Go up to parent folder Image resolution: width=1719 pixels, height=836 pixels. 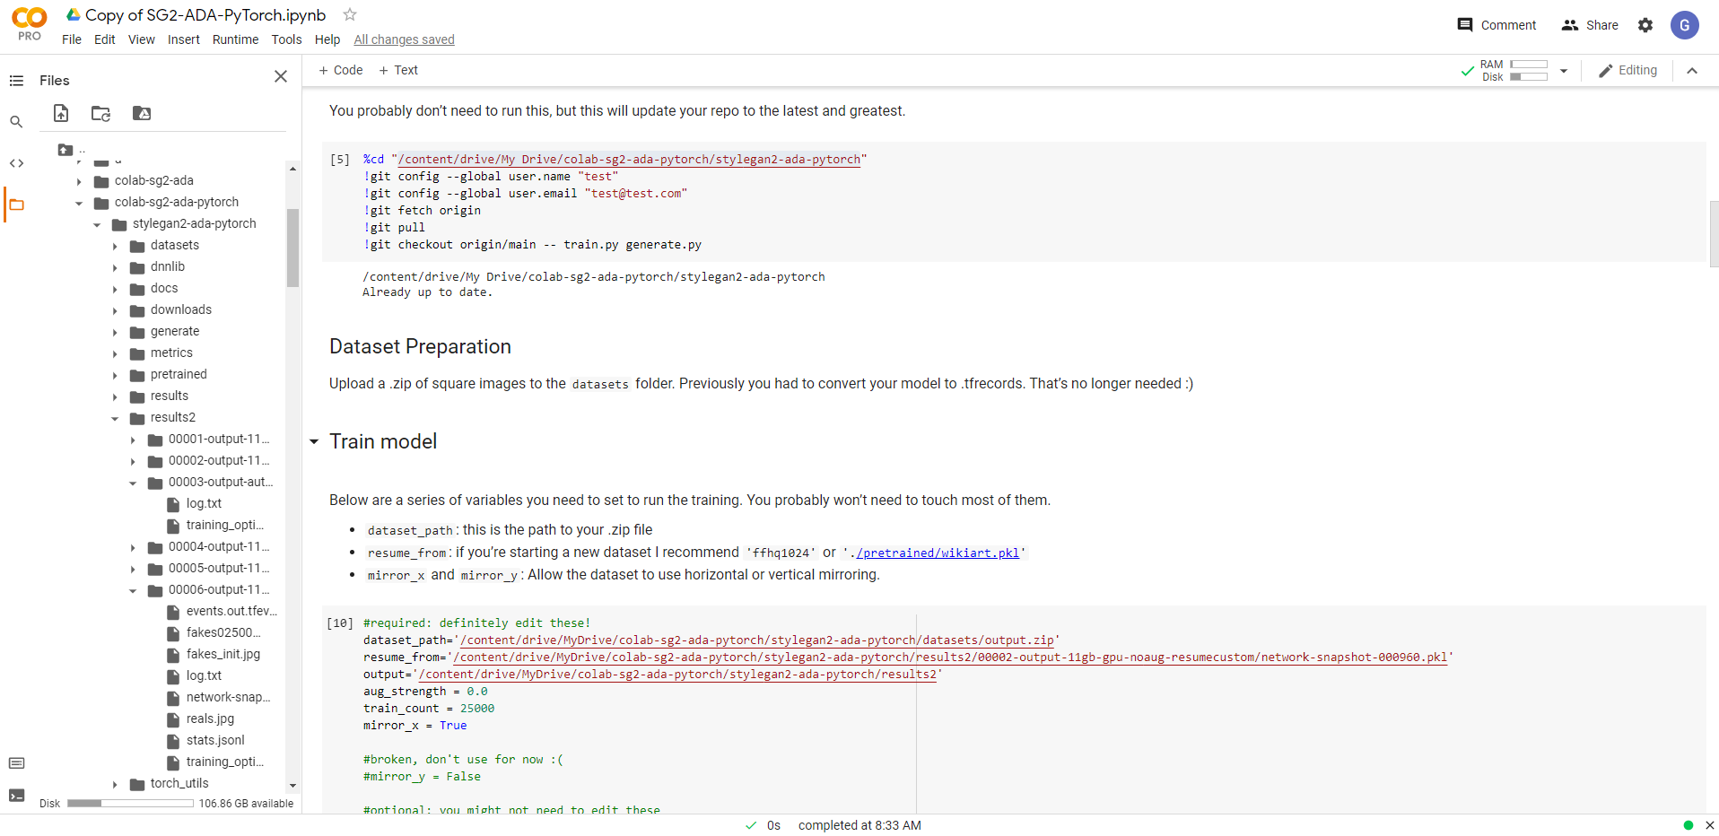[65, 150]
